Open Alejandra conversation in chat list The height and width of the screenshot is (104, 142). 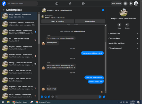point(19,24)
